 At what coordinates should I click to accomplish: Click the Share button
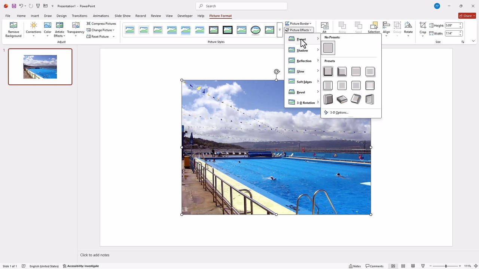[467, 16]
